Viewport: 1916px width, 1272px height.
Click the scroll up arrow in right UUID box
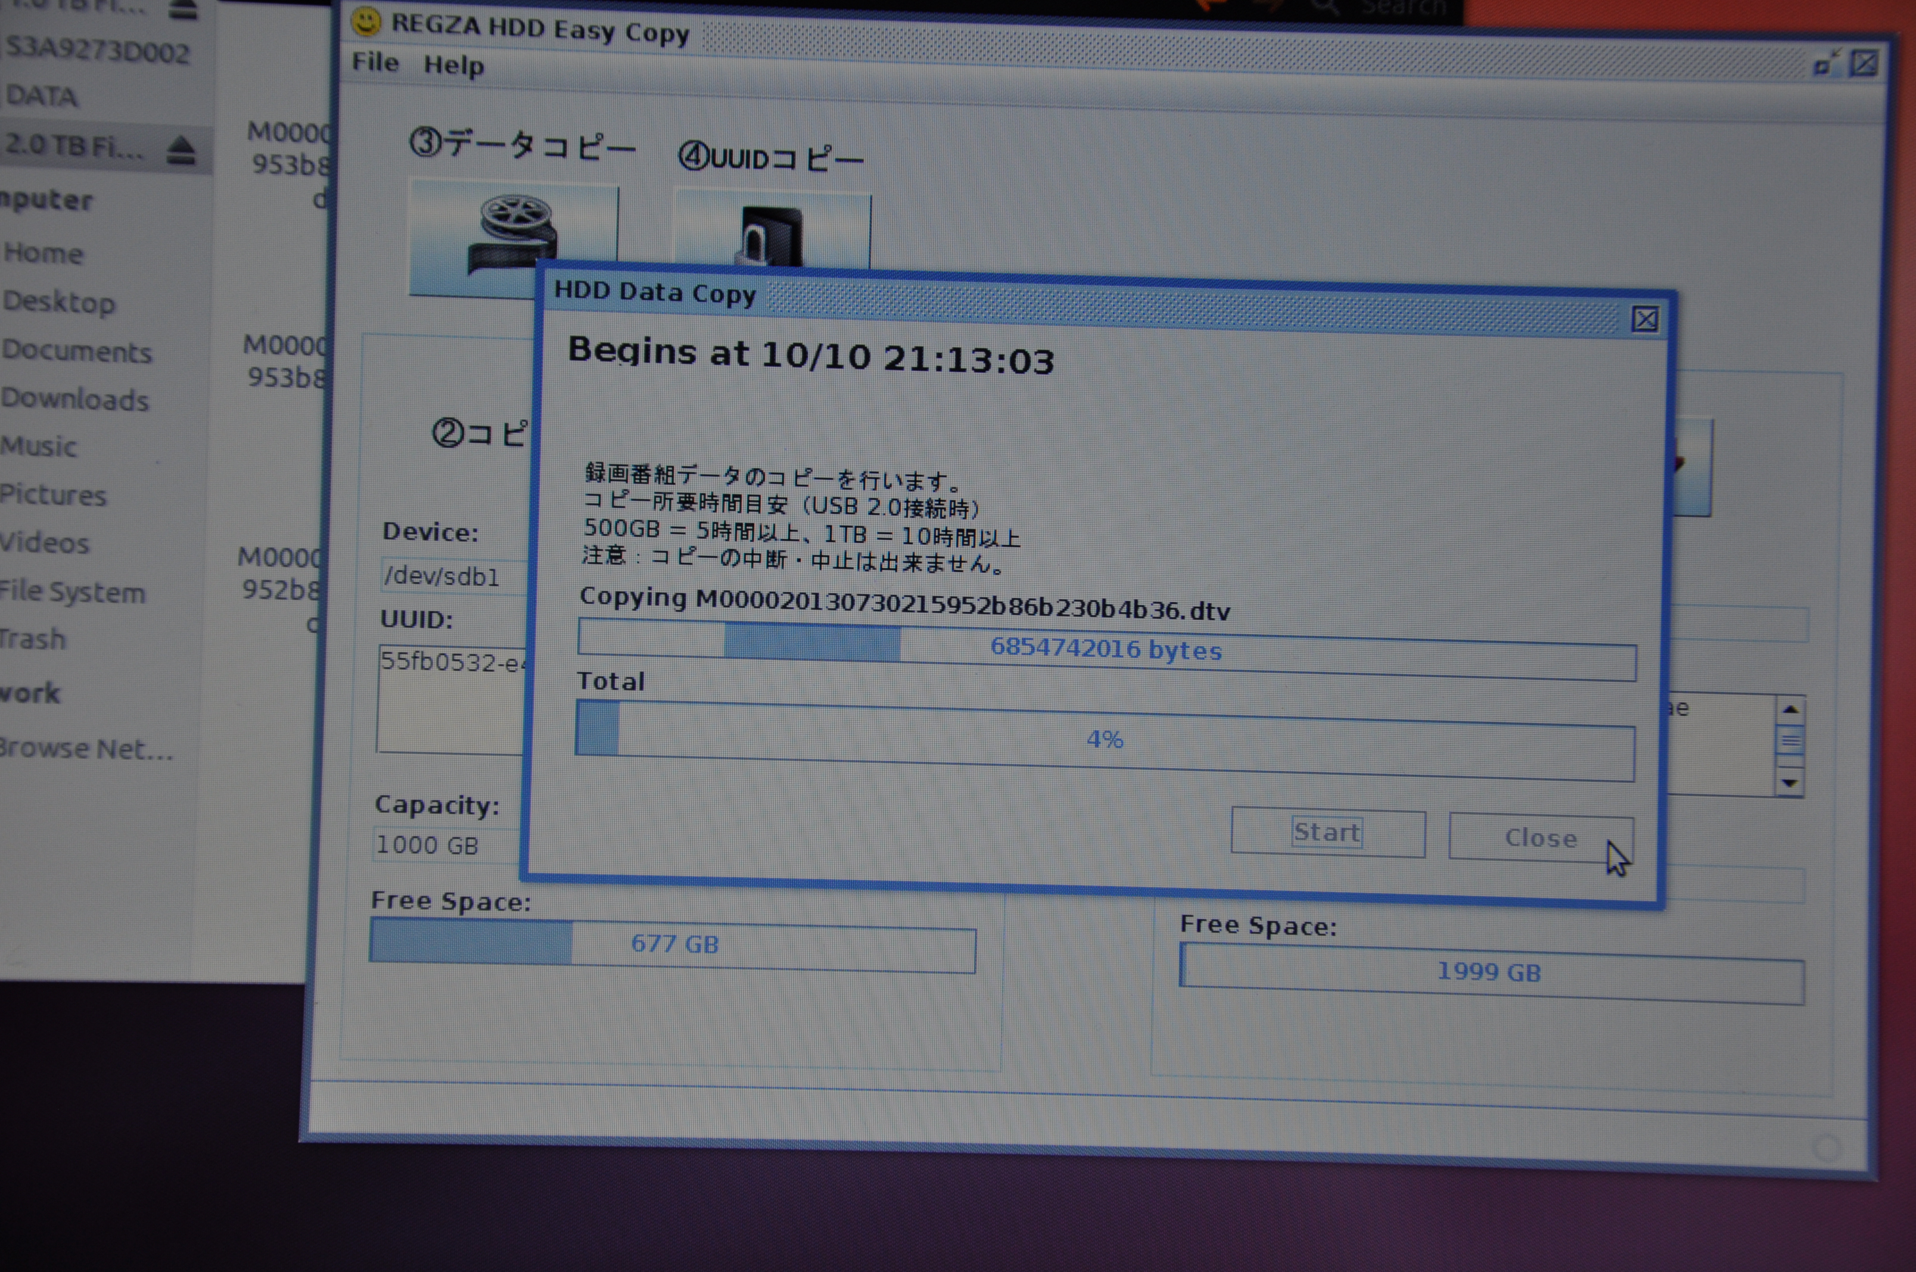click(1790, 710)
